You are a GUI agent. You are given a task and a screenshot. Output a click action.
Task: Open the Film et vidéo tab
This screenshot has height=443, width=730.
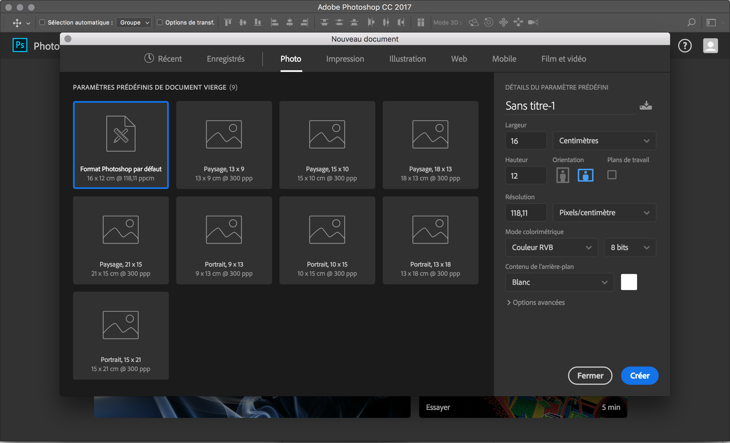click(563, 59)
